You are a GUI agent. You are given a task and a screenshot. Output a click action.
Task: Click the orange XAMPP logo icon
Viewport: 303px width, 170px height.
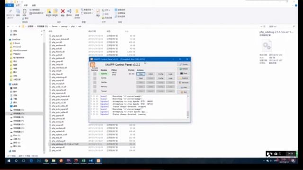click(93, 65)
